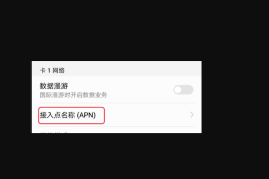Toggle the 数据漫游 data roaming switch
The height and width of the screenshot is (179, 269).
tap(183, 89)
